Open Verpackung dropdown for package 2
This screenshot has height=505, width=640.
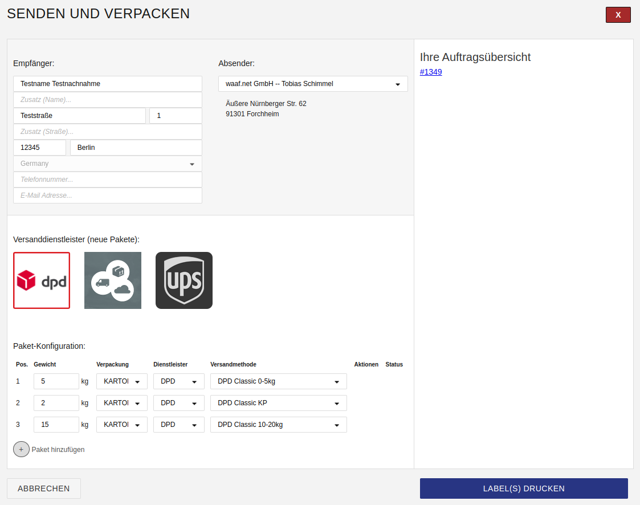pyautogui.click(x=122, y=403)
